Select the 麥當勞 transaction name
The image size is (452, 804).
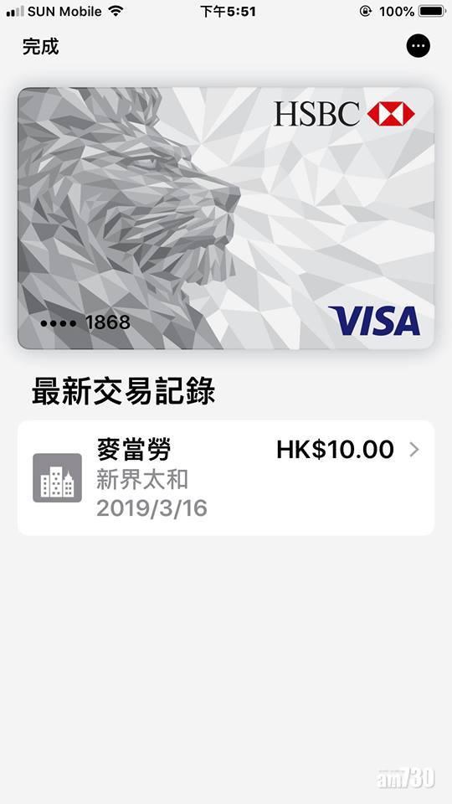134,451
